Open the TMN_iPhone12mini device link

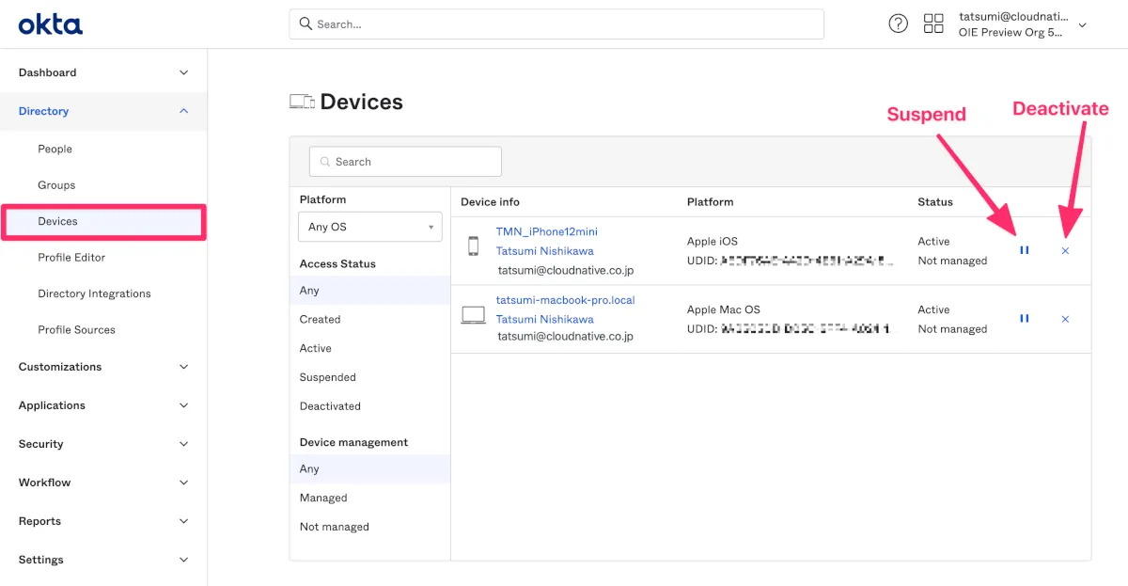click(546, 231)
